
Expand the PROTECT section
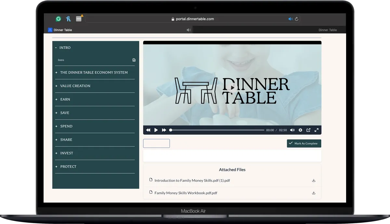[x=95, y=167]
